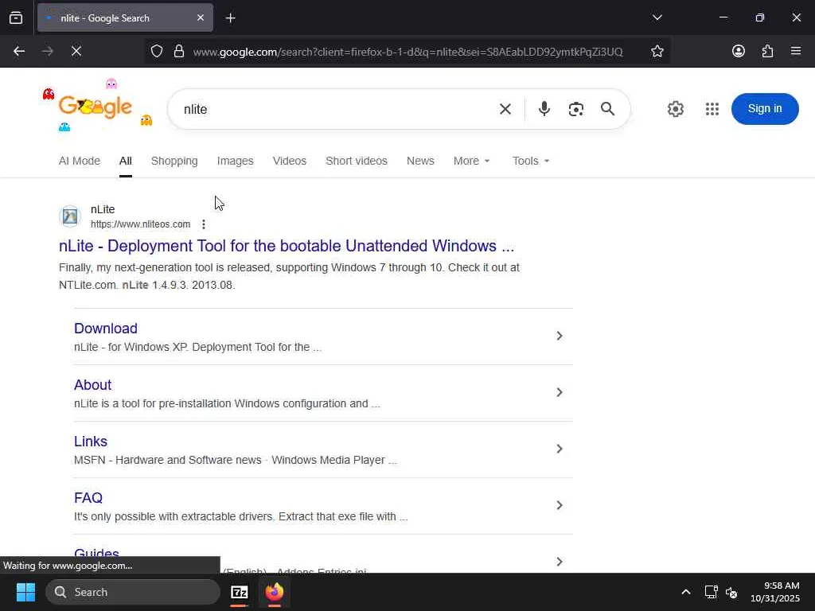Expand the Guides row chevron
Screen dimensions: 815x611
click(560, 562)
